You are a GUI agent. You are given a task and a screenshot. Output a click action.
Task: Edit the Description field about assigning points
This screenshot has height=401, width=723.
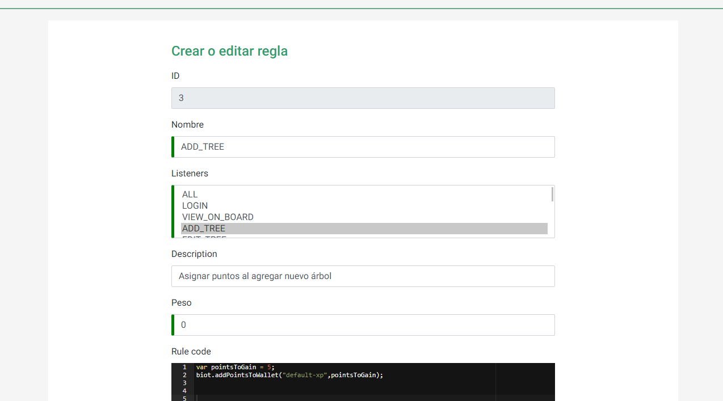[x=363, y=276]
